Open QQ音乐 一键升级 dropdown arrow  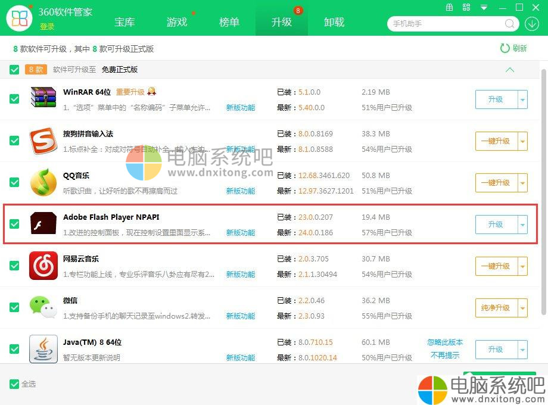click(x=522, y=183)
